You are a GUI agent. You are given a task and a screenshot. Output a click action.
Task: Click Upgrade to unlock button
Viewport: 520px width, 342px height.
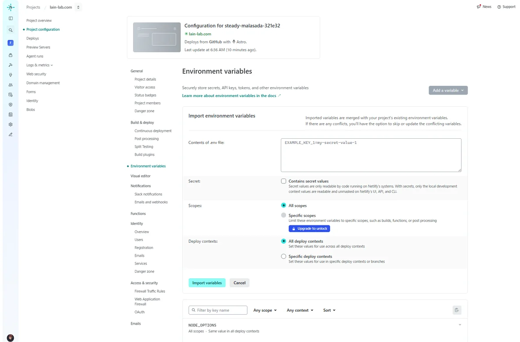(x=309, y=228)
